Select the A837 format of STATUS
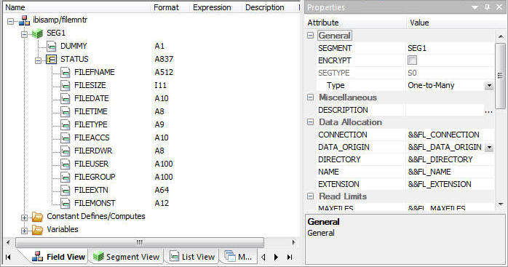Viewport: 508px width, 267px height. point(164,60)
